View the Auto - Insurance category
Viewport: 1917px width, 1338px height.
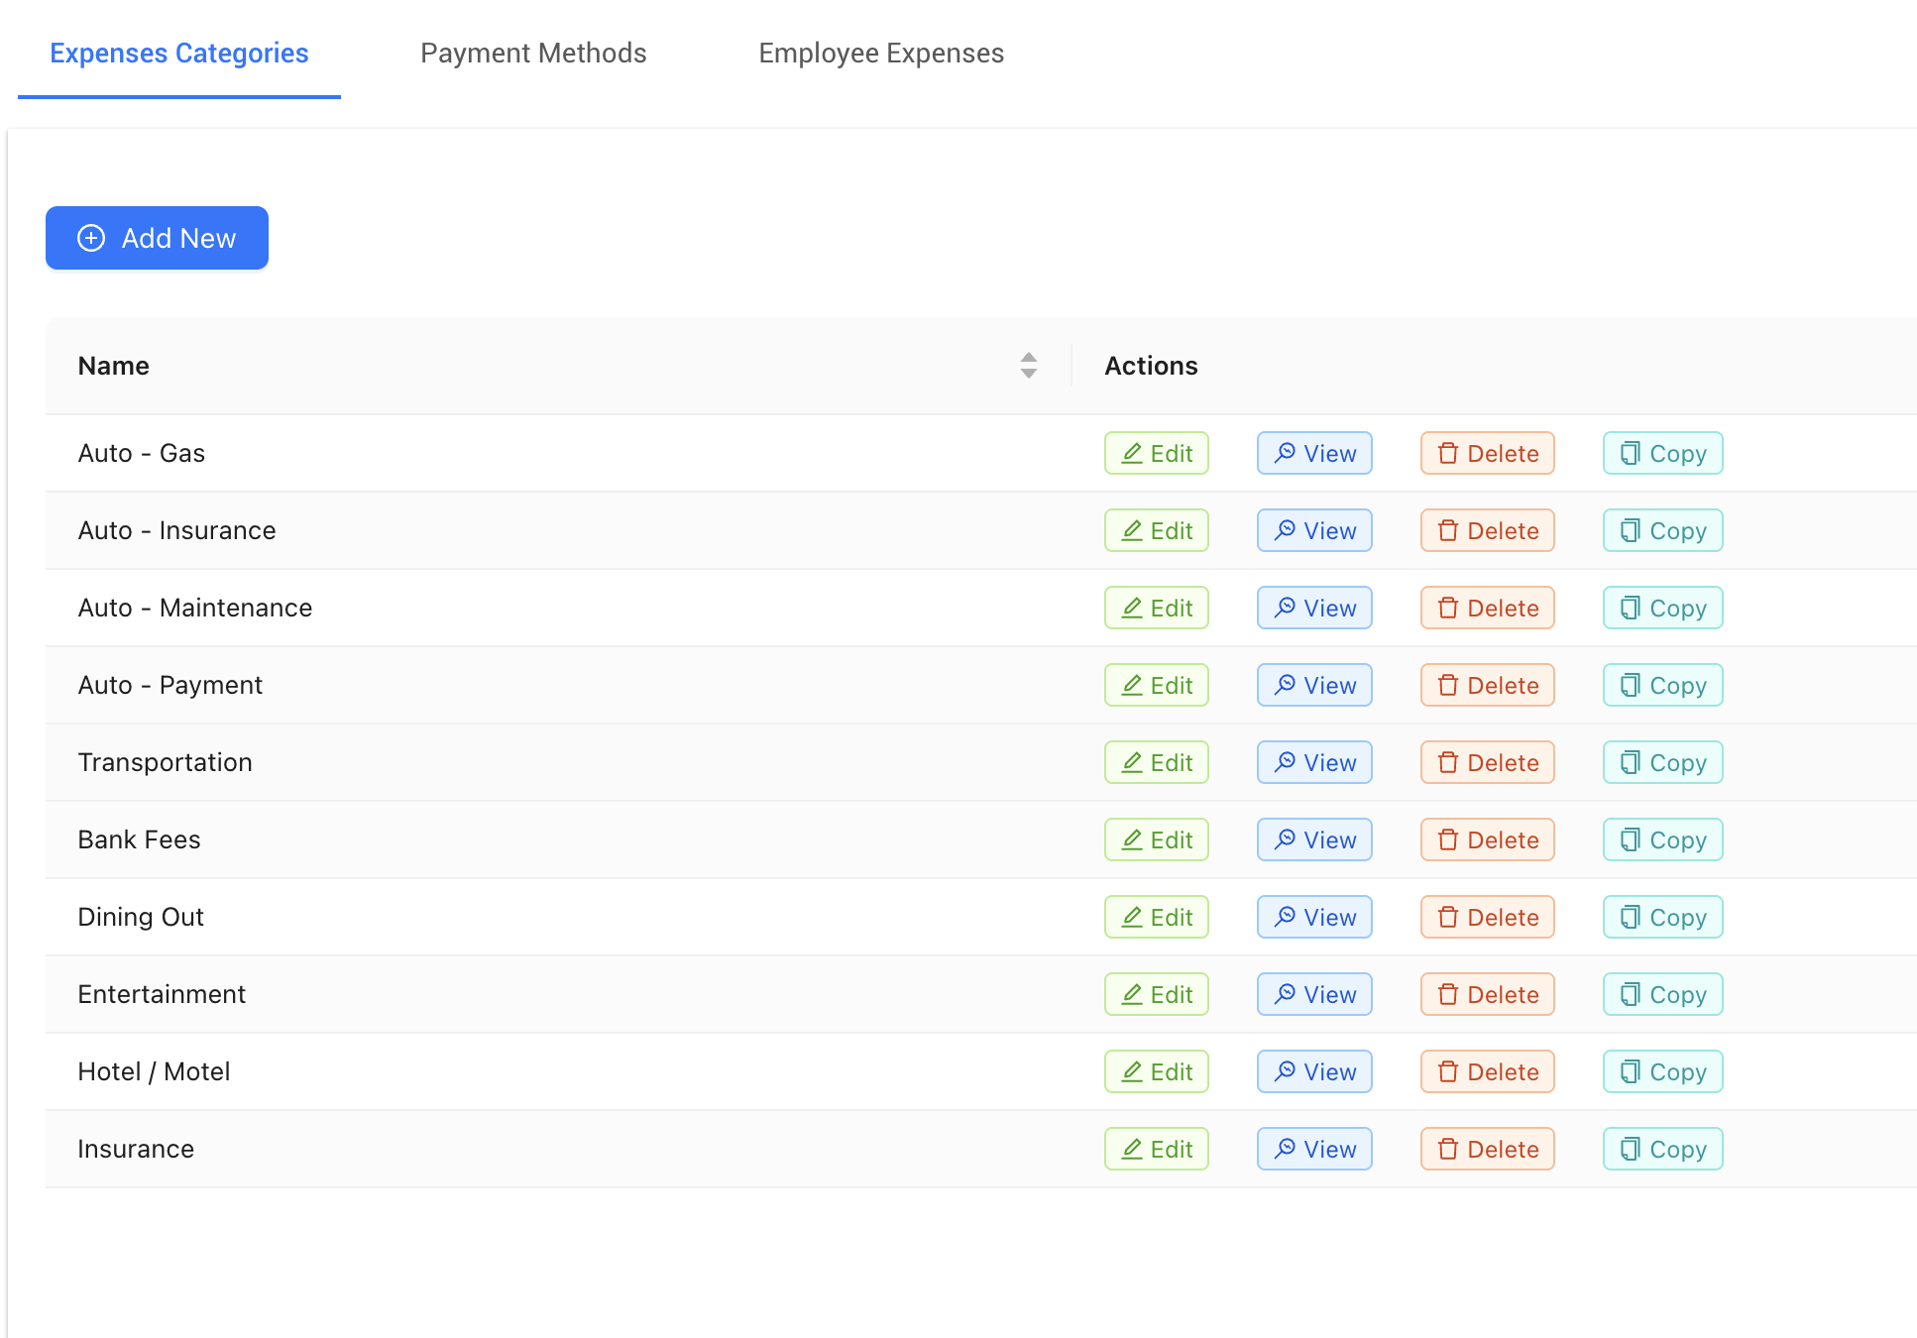click(1313, 530)
